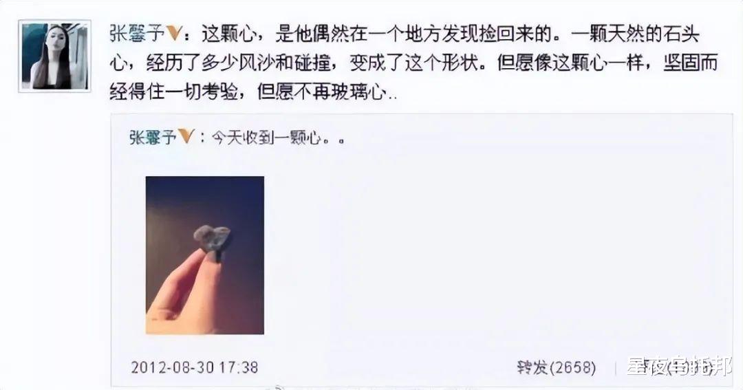Screen dimensions: 743x390
Task: Enlarge the stone heart photo thumbnail
Action: 205,255
